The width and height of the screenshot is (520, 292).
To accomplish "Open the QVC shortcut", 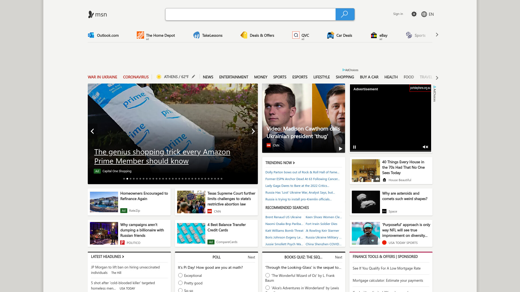I will point(301,35).
